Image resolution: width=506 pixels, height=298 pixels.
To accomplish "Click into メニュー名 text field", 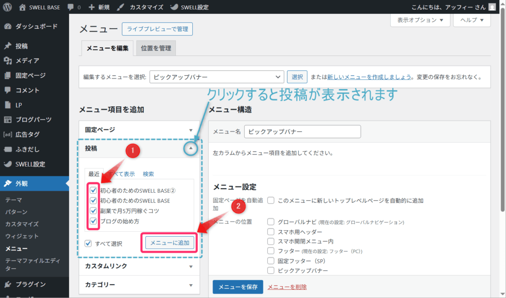I will tap(302, 131).
